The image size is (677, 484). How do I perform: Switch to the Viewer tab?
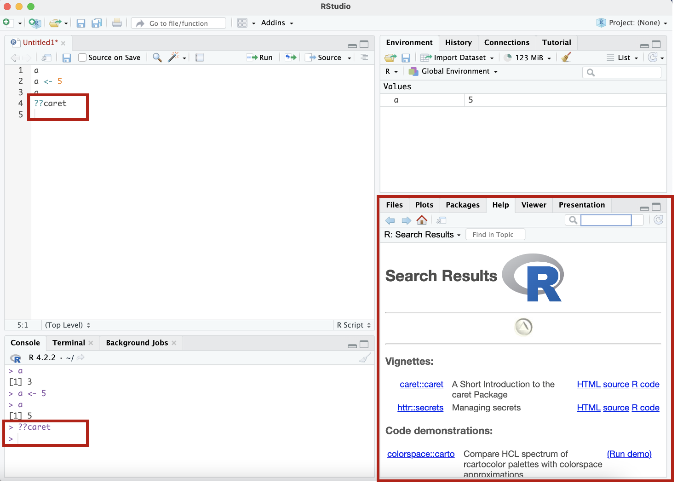tap(534, 205)
